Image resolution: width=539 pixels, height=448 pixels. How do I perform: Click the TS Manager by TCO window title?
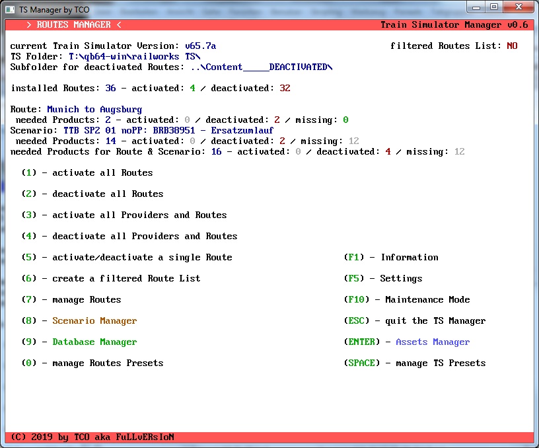tap(54, 10)
